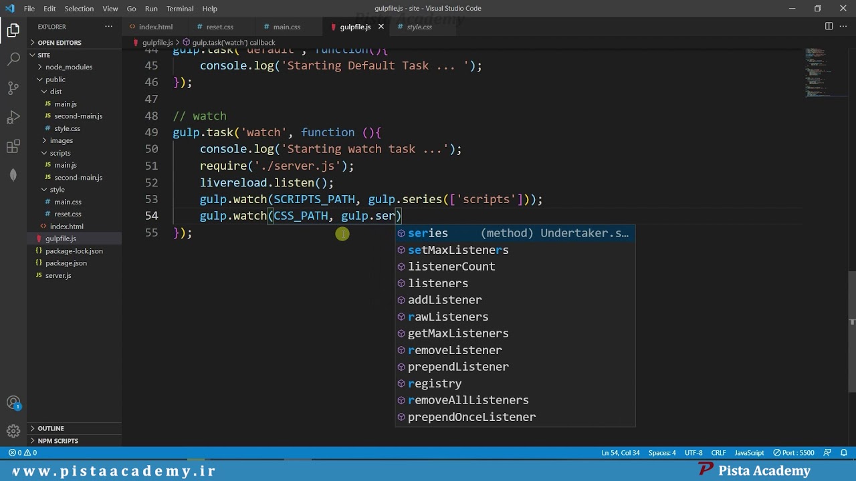The height and width of the screenshot is (481, 856).
Task: Open the Explorer view in activity bar
Action: click(x=13, y=30)
